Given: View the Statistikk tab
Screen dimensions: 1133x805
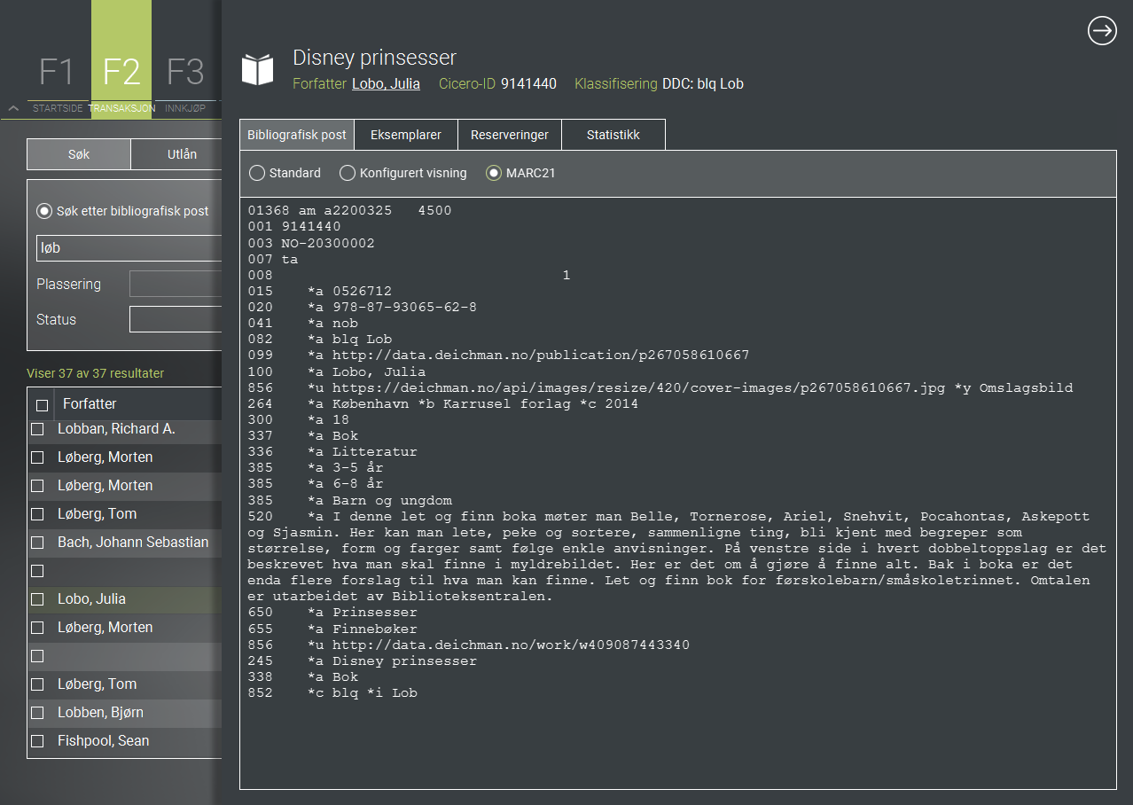Looking at the screenshot, I should [x=613, y=135].
